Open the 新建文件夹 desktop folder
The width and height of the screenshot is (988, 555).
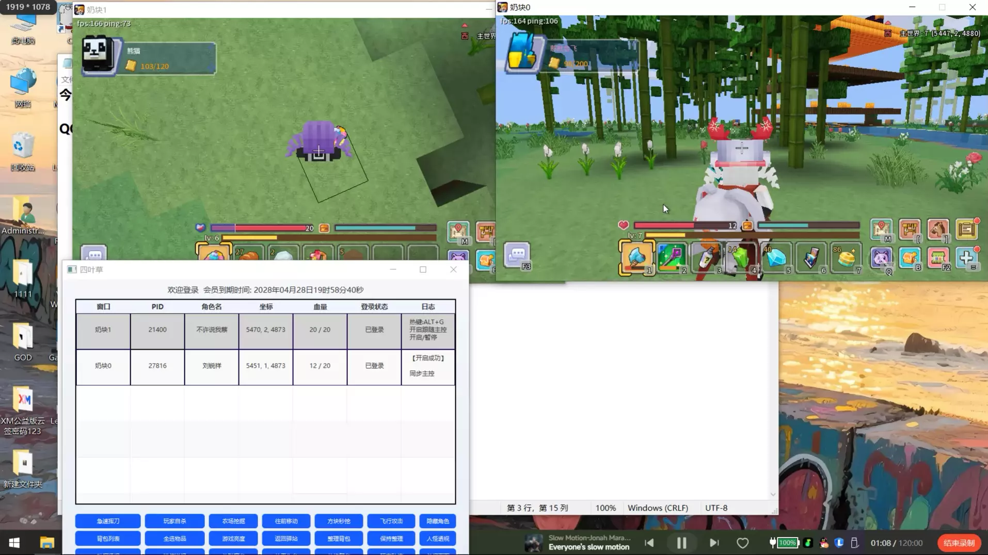[x=23, y=469]
